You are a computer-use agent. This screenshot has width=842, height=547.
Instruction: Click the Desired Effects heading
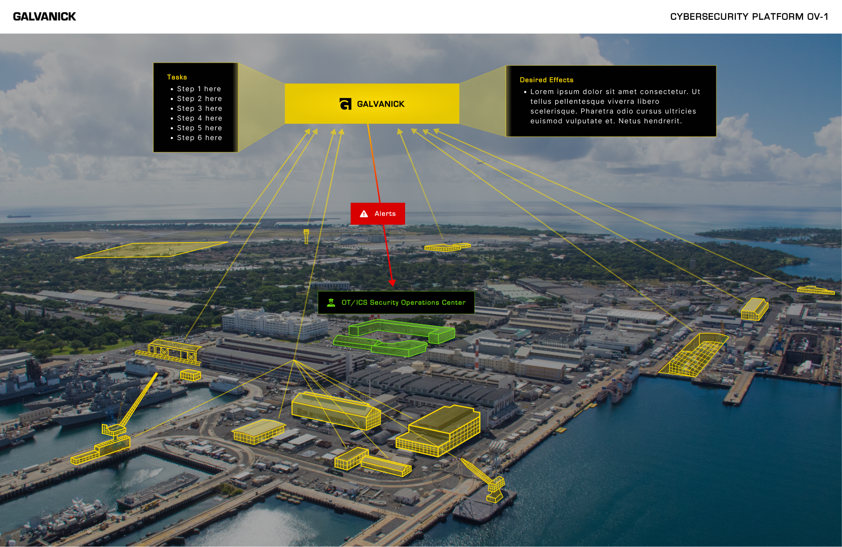click(547, 80)
